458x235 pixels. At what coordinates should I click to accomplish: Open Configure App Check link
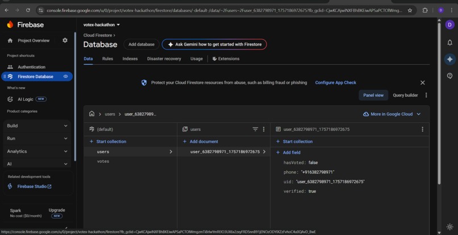tap(335, 83)
